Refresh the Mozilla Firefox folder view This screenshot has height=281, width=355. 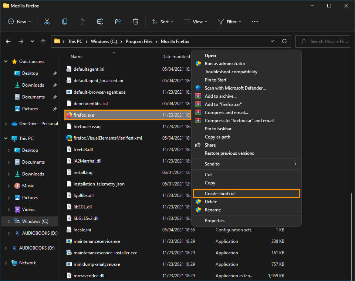[284, 41]
